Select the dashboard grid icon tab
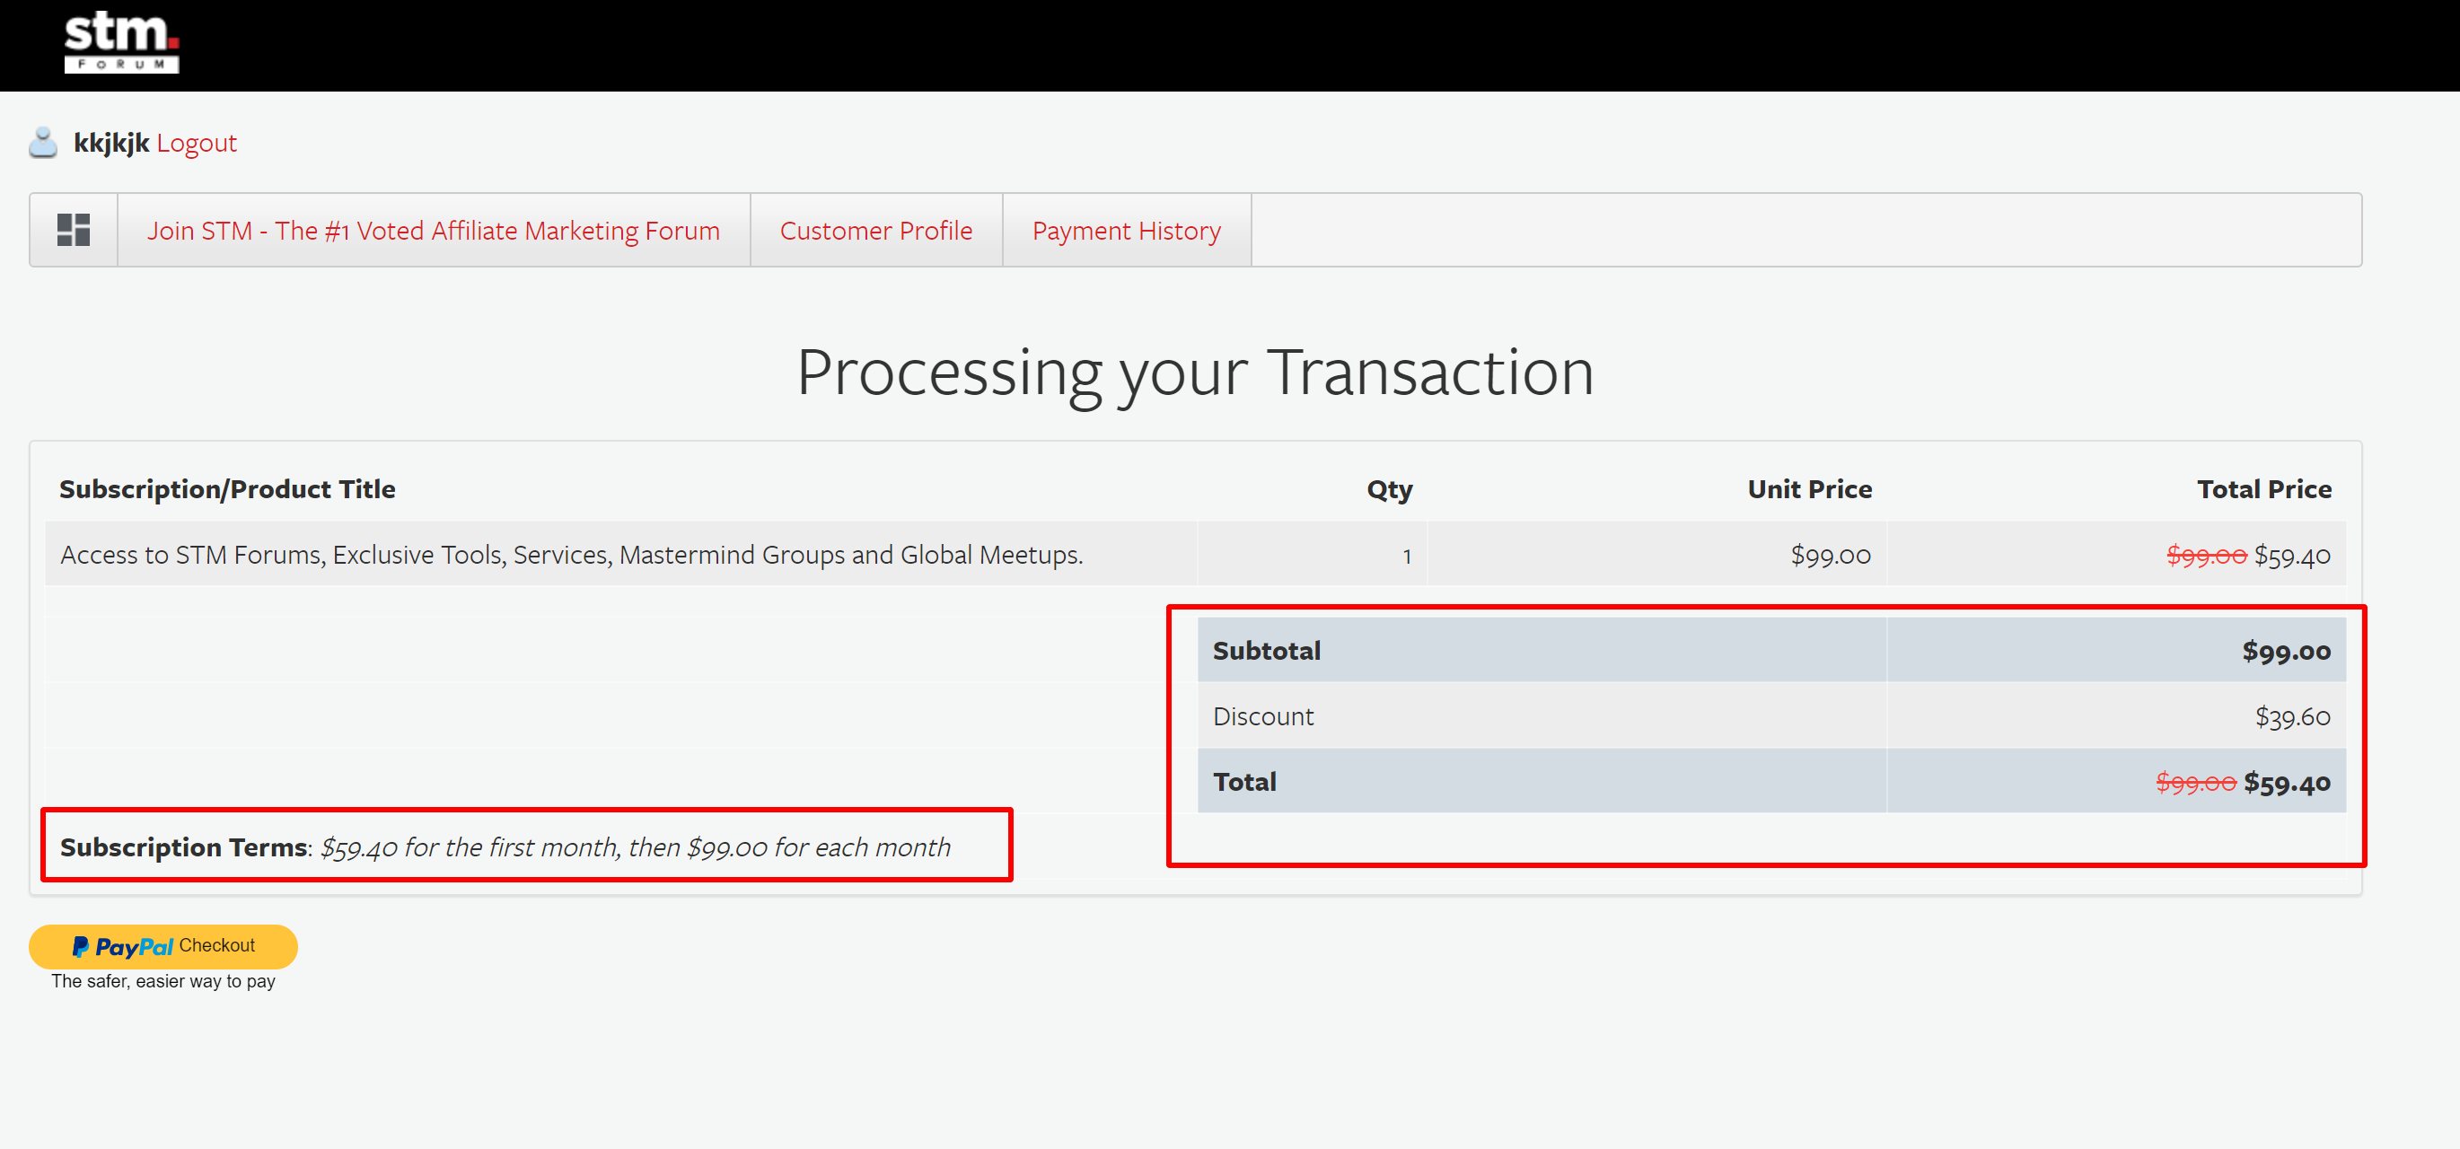2460x1149 pixels. coord(74,229)
